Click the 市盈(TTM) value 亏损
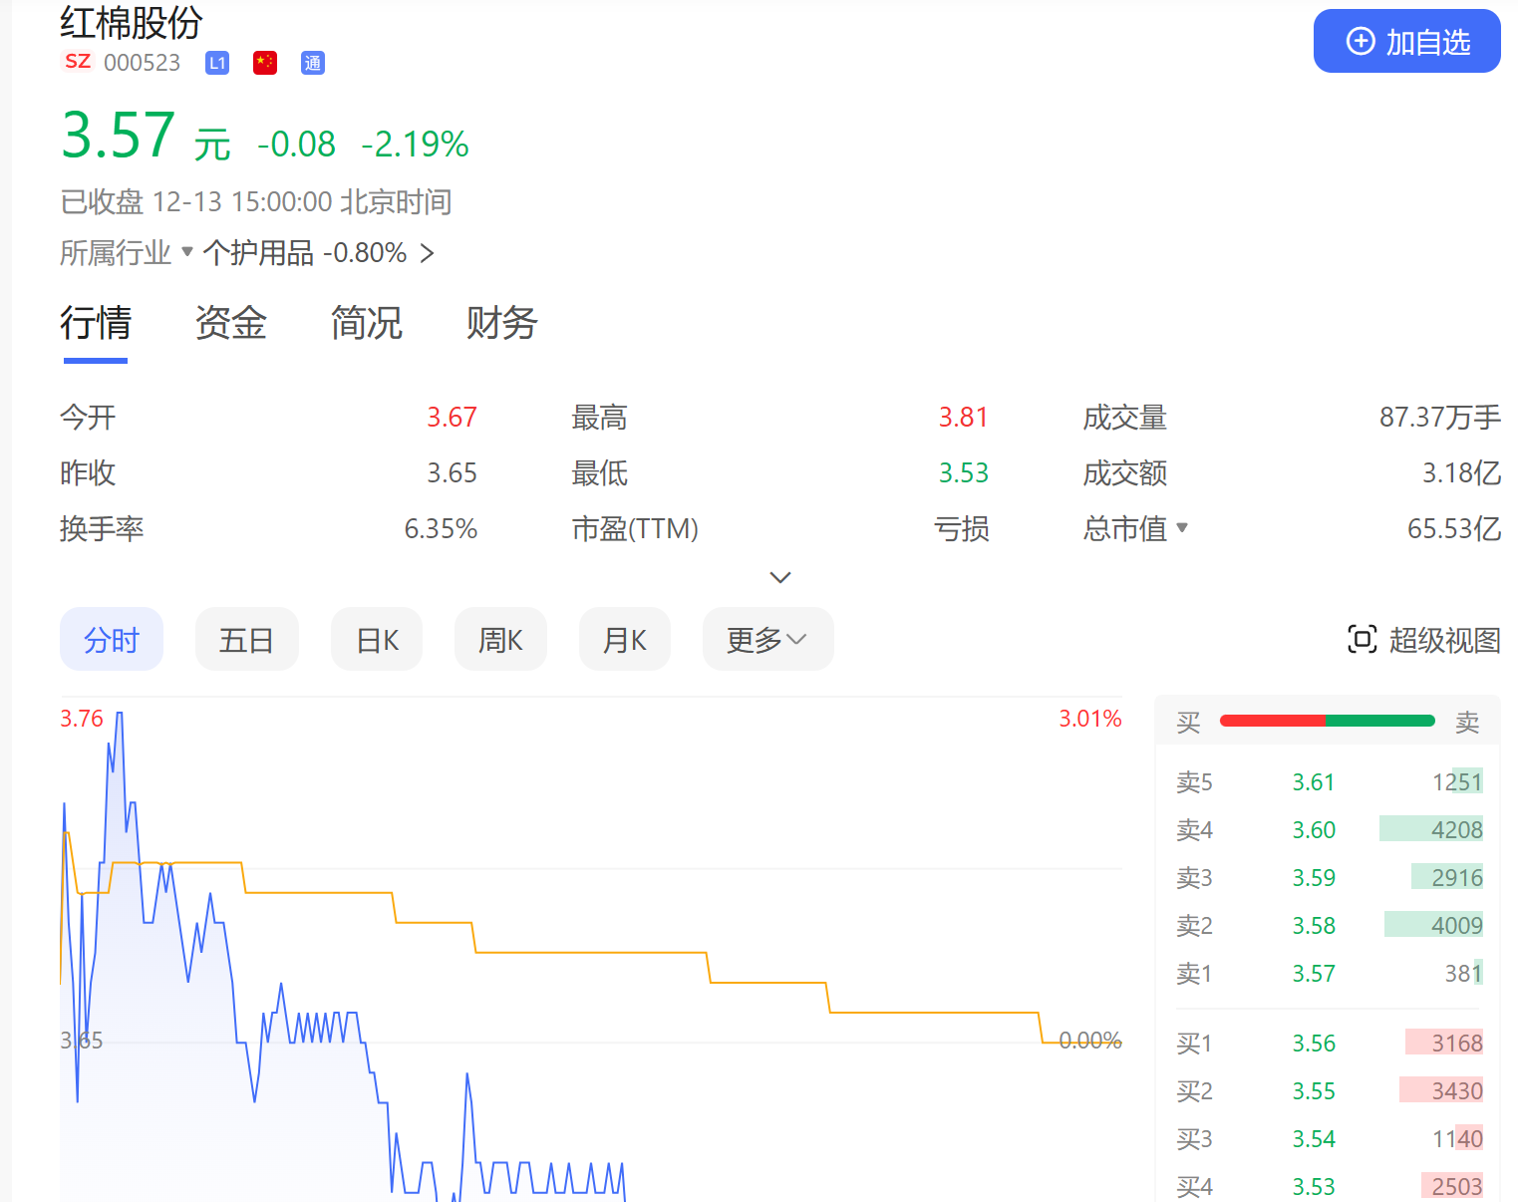 point(962,528)
